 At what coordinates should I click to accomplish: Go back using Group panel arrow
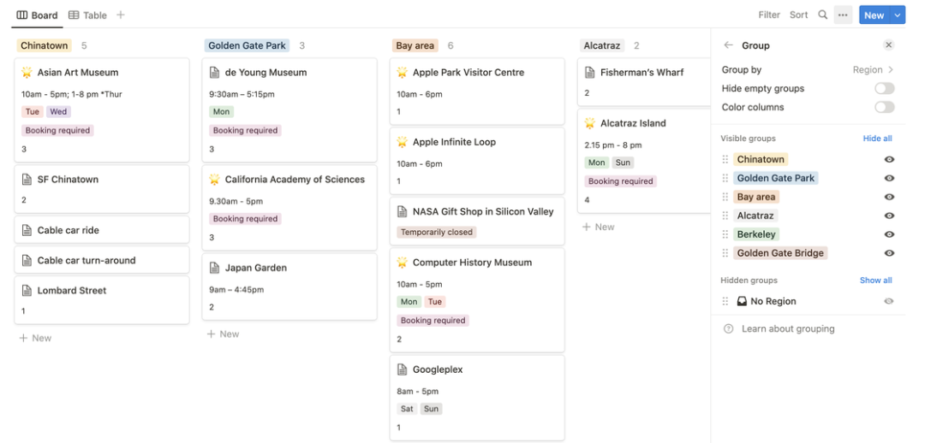pos(729,45)
